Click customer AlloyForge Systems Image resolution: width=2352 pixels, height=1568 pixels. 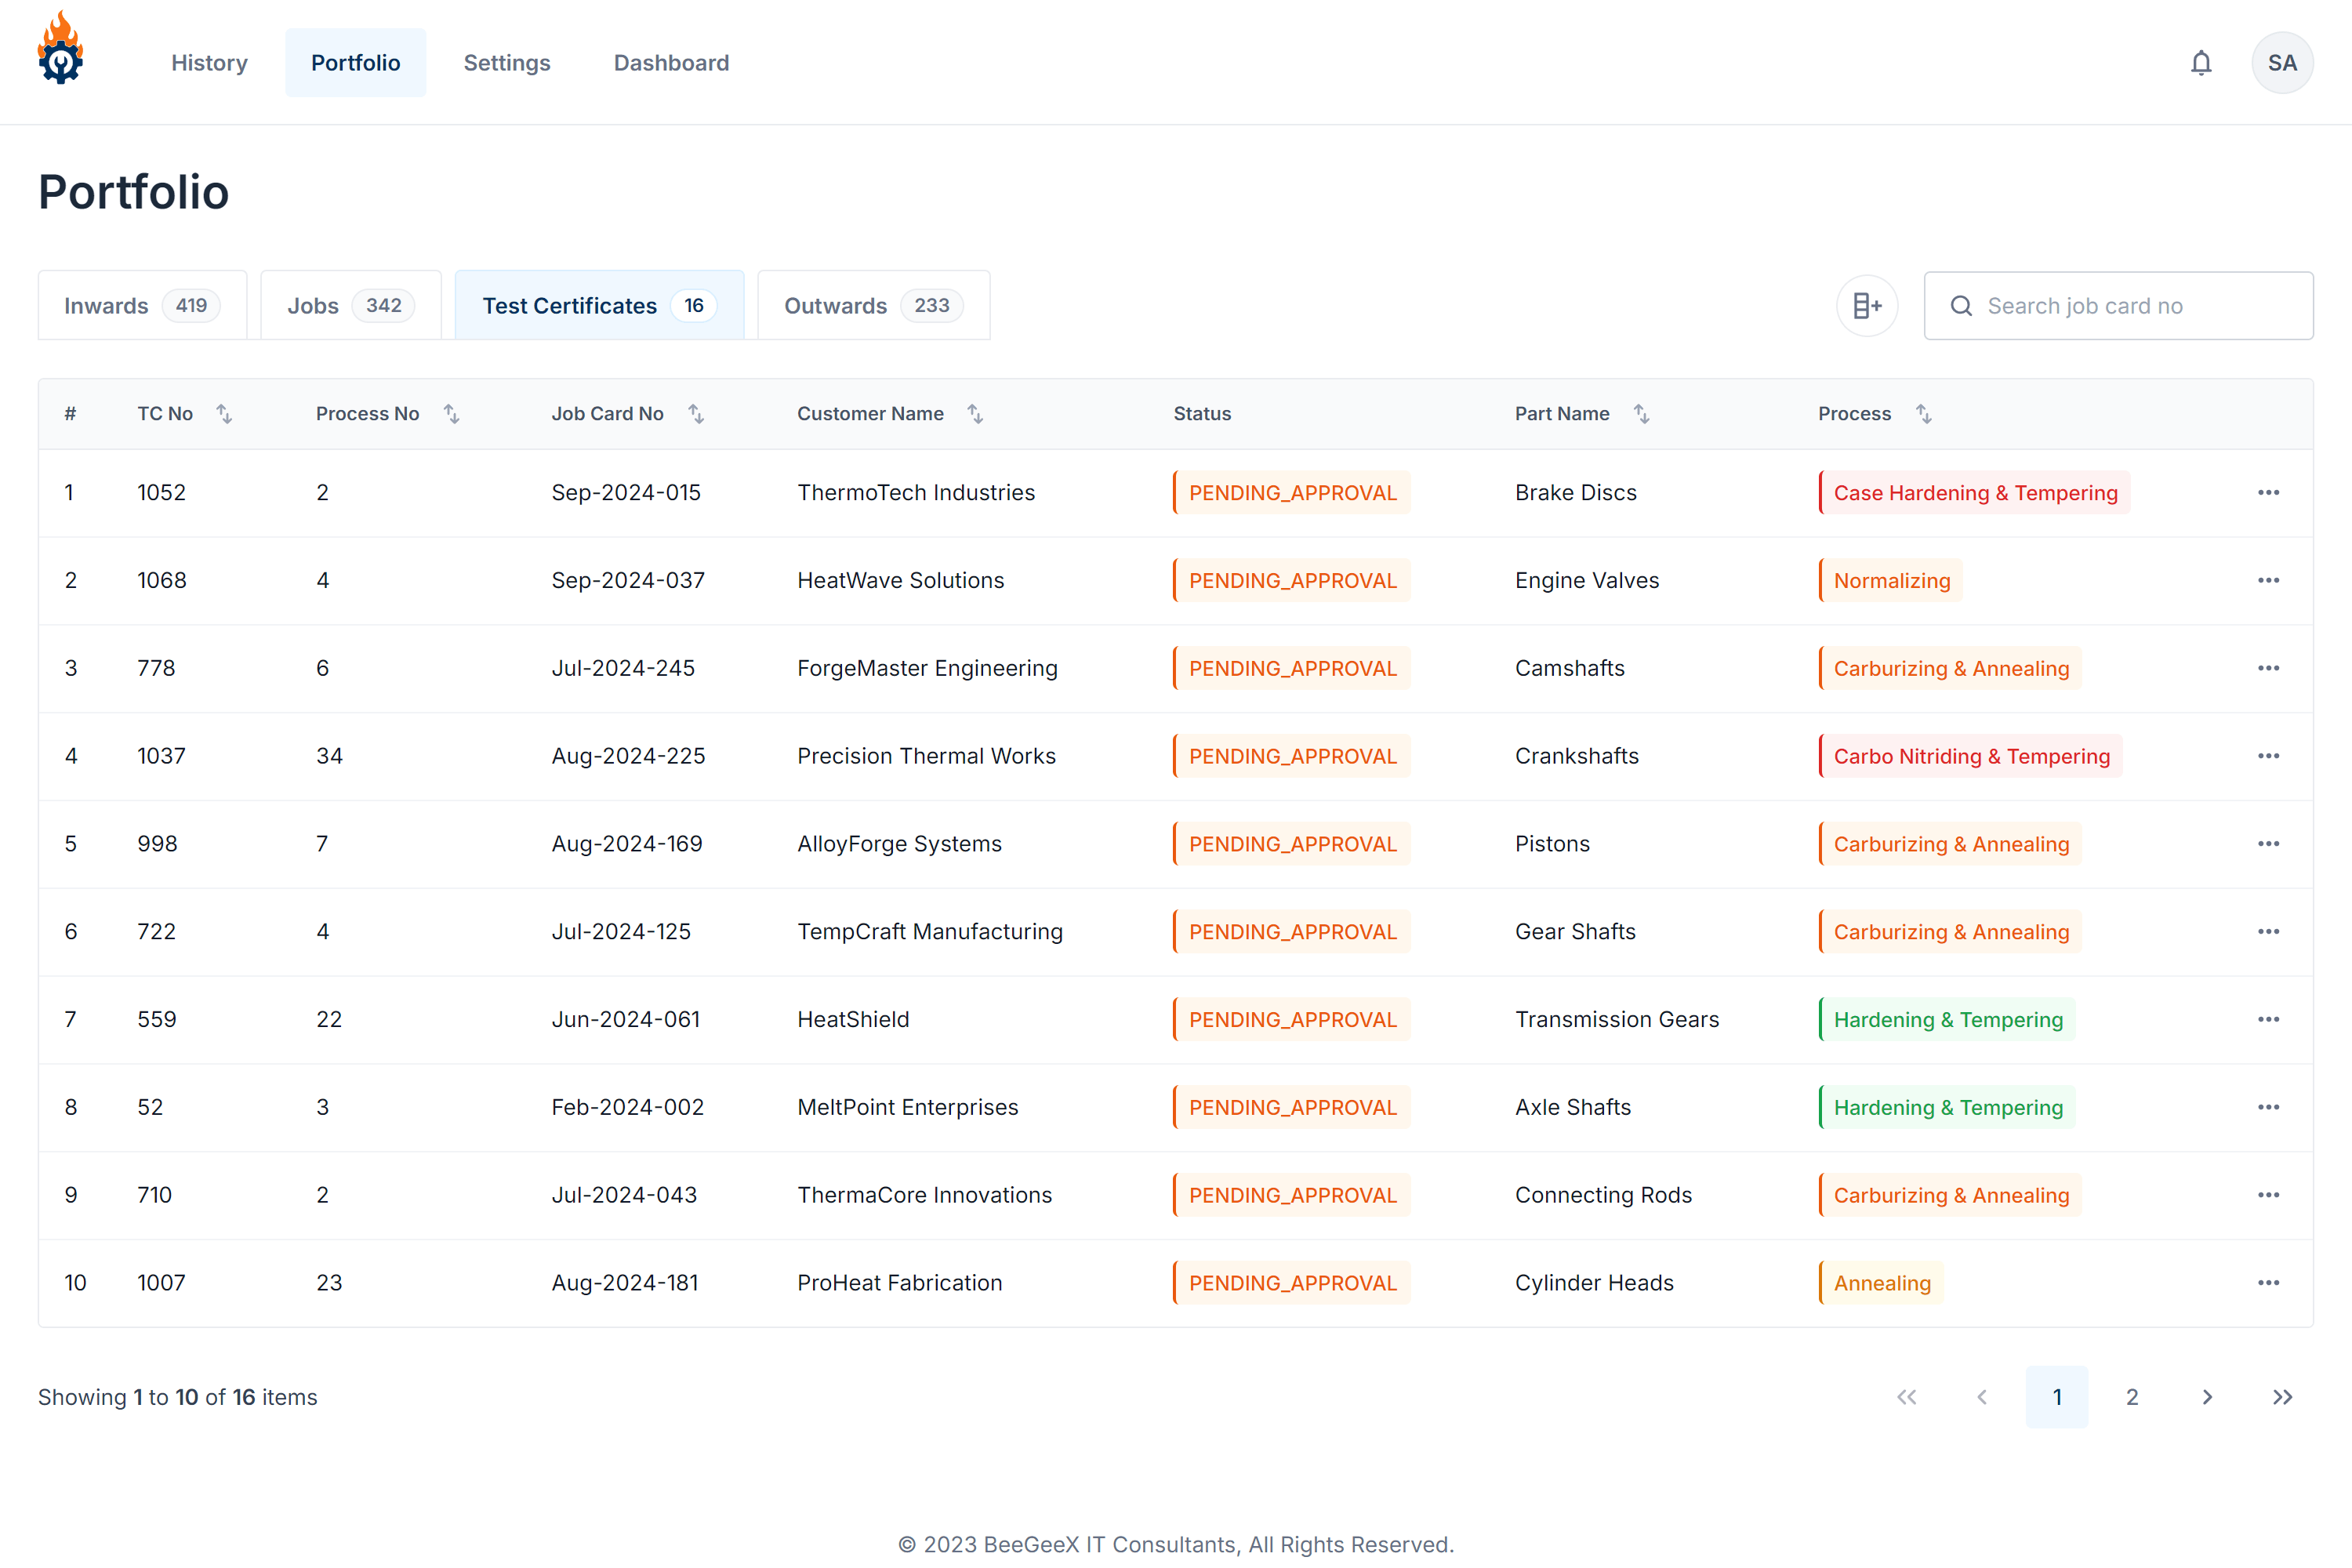pyautogui.click(x=899, y=844)
